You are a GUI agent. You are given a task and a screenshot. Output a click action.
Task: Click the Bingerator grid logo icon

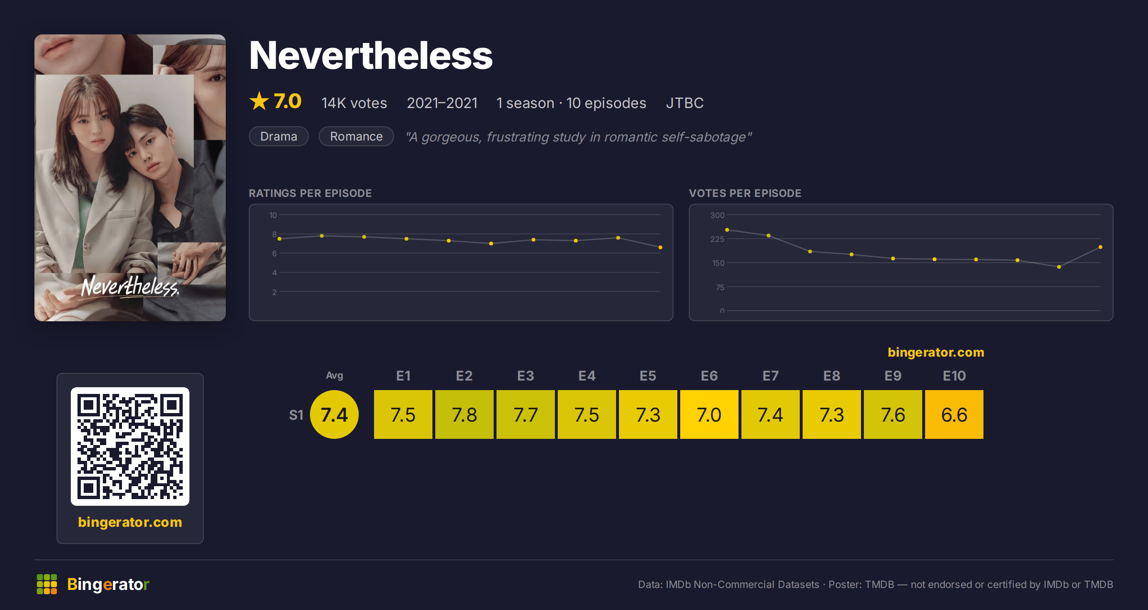coord(47,584)
